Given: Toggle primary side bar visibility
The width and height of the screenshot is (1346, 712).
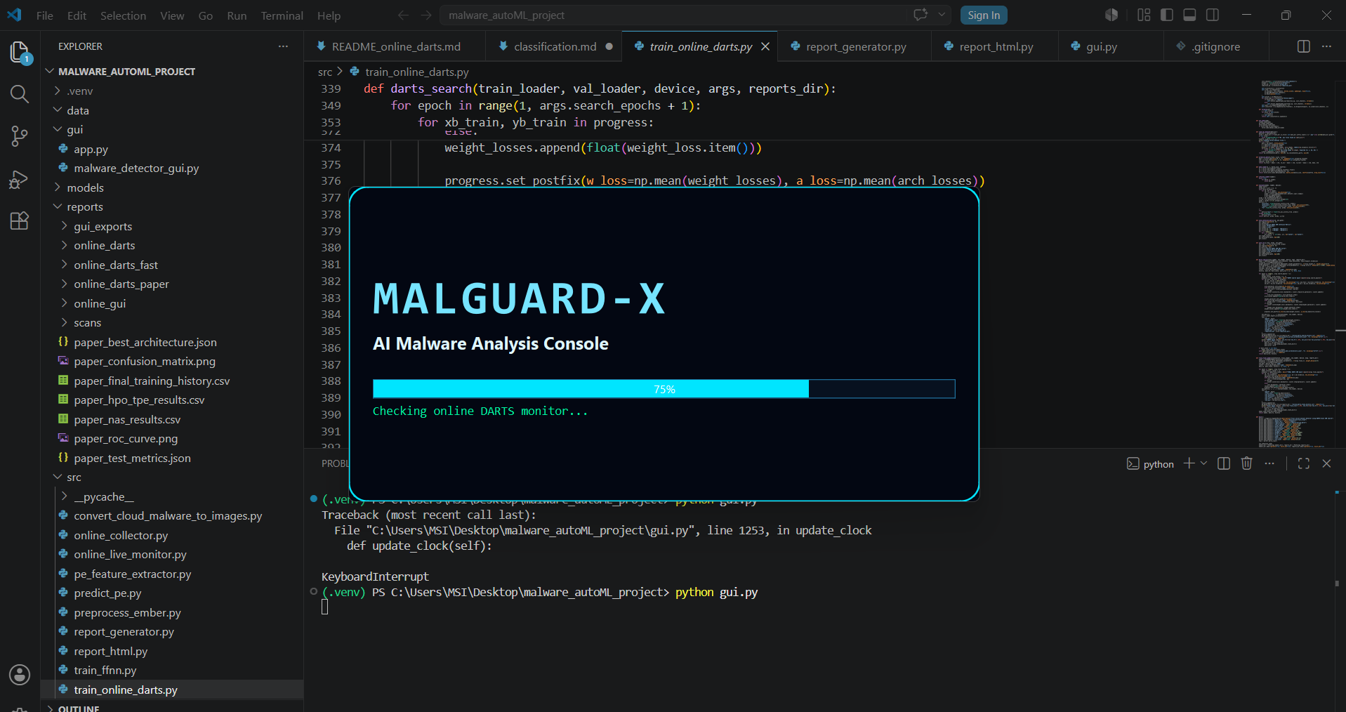Looking at the screenshot, I should [x=1167, y=15].
